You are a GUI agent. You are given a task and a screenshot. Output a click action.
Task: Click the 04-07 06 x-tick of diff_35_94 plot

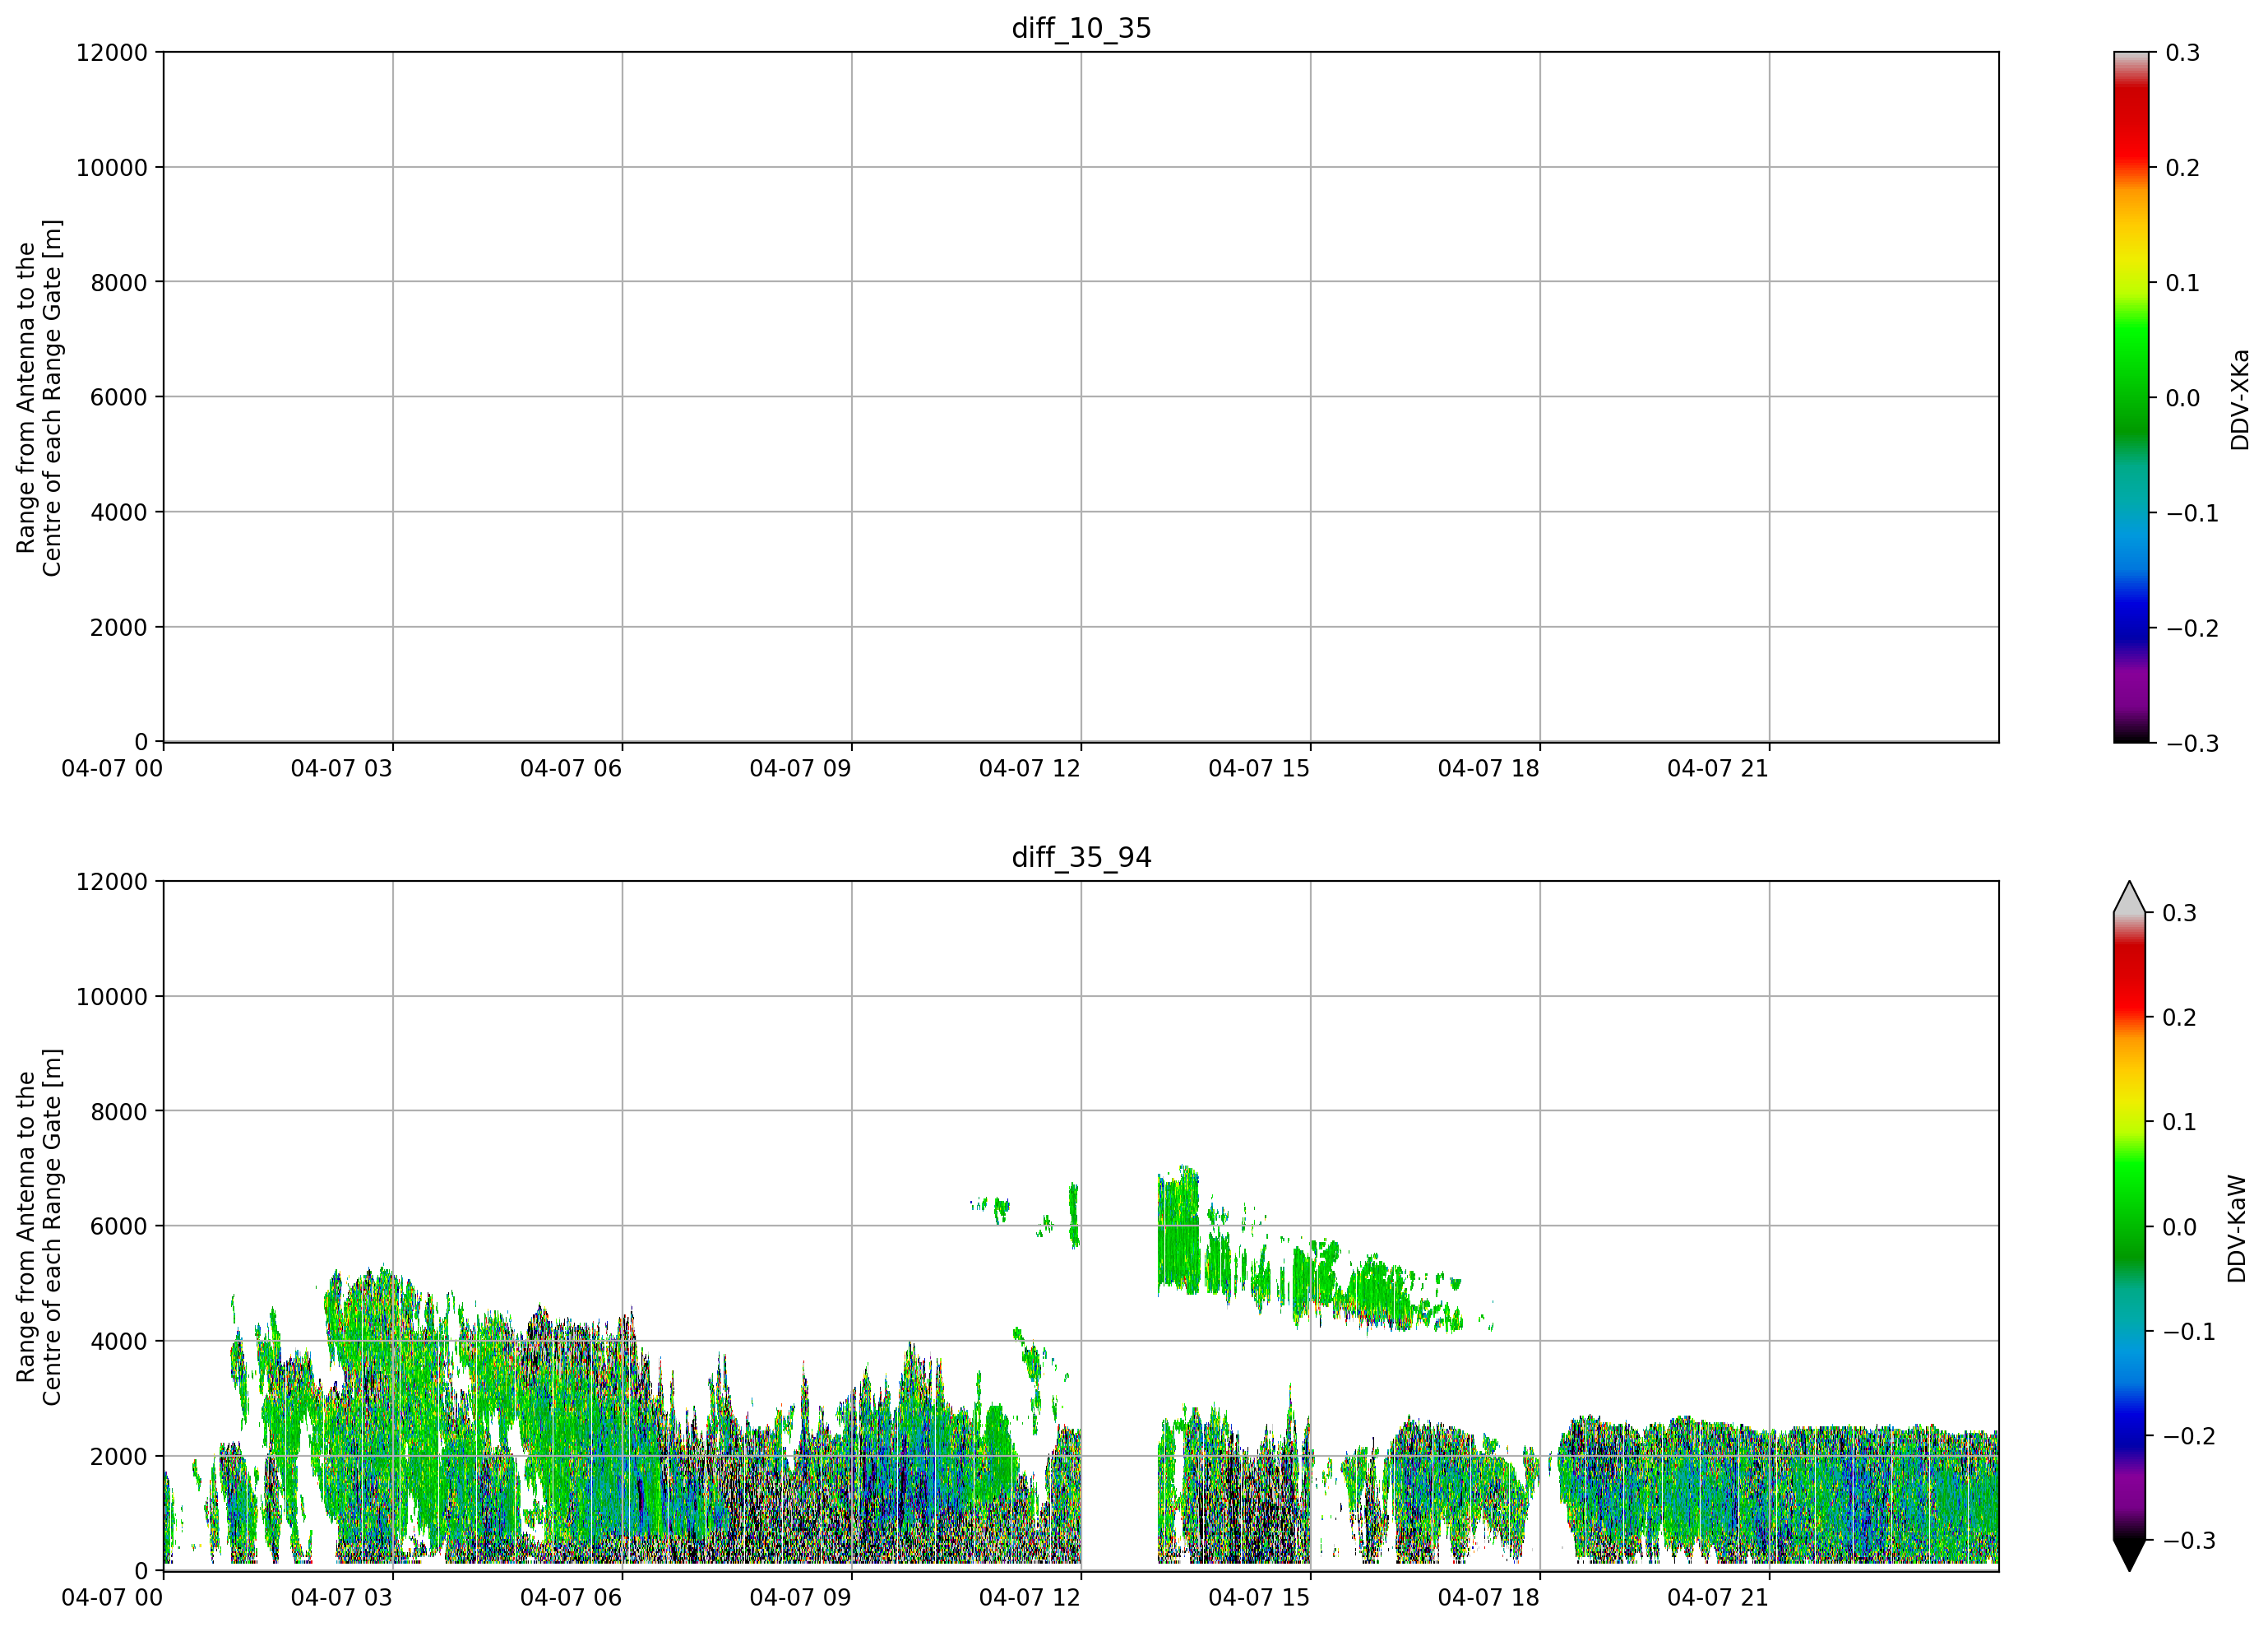571,1597
